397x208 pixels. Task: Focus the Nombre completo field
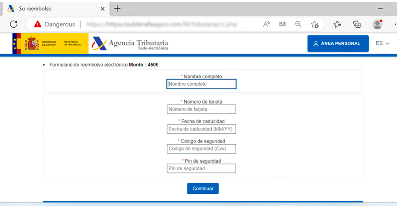tap(201, 84)
